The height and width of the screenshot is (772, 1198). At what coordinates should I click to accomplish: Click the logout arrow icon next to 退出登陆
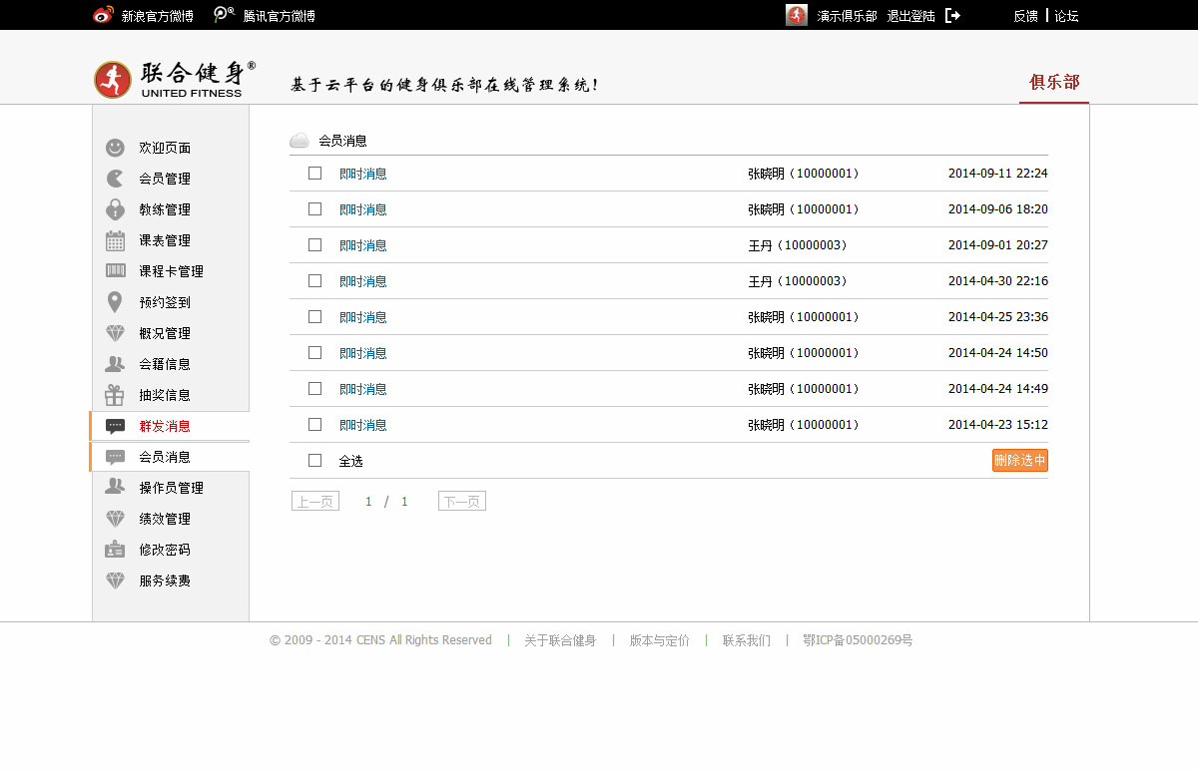point(952,16)
